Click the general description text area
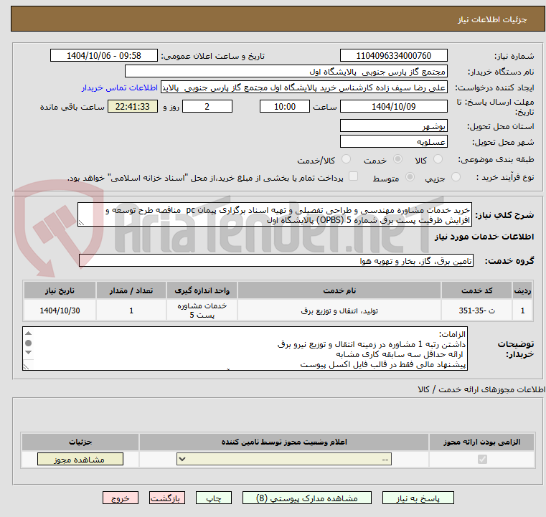 [x=273, y=215]
